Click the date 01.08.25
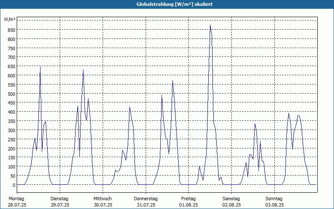The width and height of the screenshot is (334, 209). point(189,205)
